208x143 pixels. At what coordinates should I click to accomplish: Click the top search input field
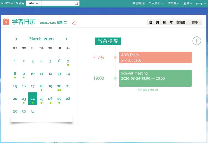click(57, 3)
